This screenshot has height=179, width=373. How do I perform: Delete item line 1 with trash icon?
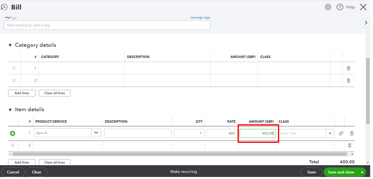352,134
